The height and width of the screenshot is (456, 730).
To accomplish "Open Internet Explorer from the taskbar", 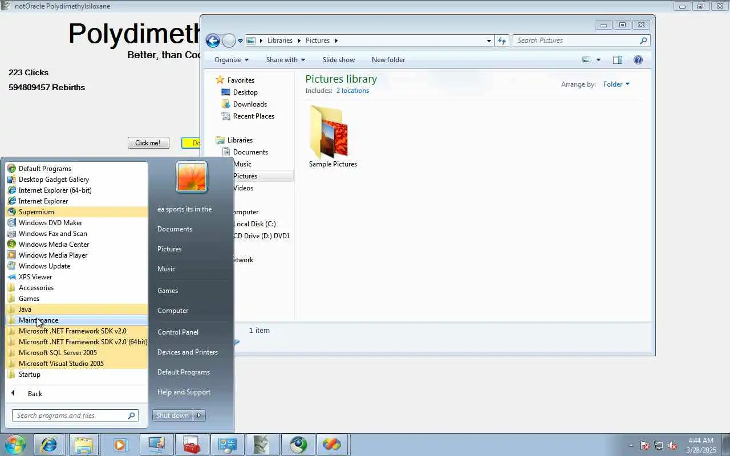I will tap(48, 444).
